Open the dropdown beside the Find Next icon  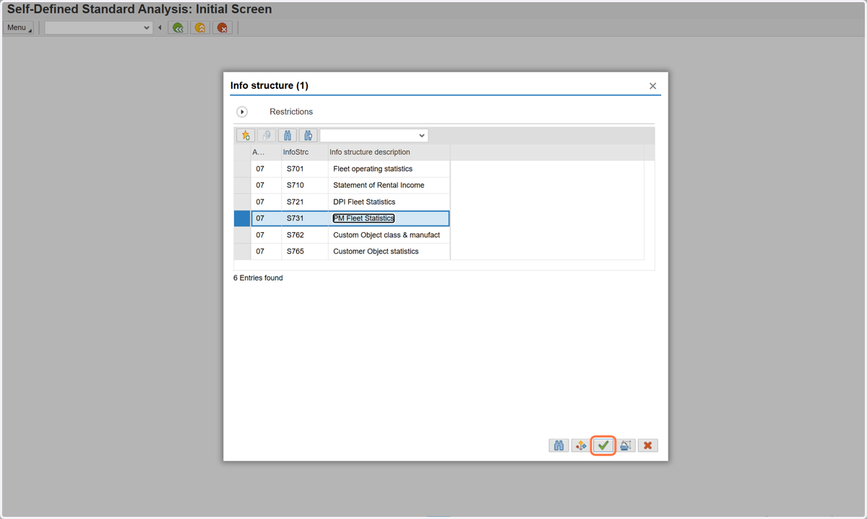click(422, 135)
